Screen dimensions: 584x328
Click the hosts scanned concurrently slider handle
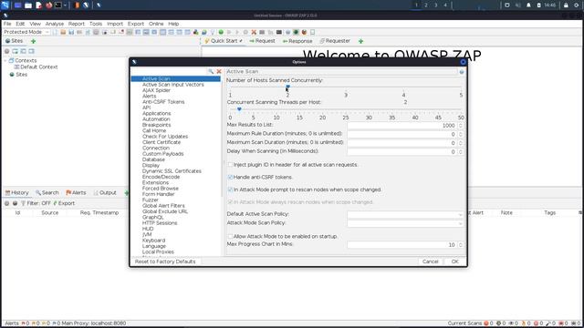click(287, 87)
